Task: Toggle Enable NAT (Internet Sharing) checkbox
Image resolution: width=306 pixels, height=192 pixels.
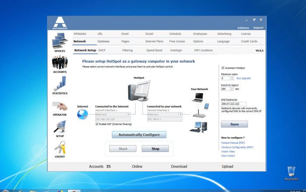Action: point(97,124)
